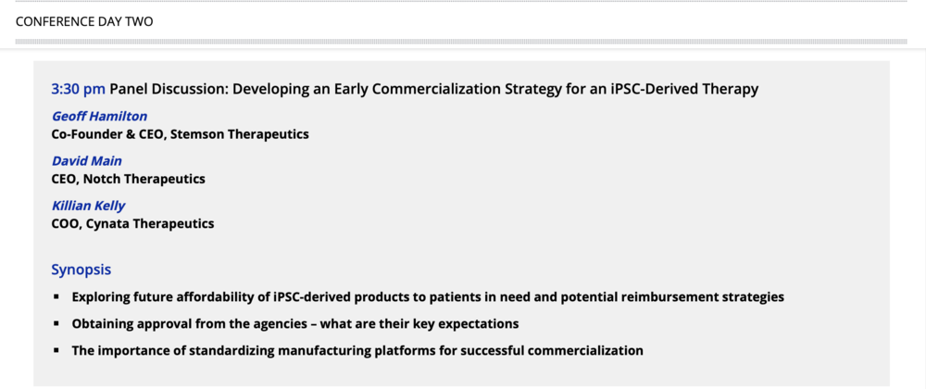
Task: Click the Notch Therapeutics affiliation line
Action: tap(128, 179)
